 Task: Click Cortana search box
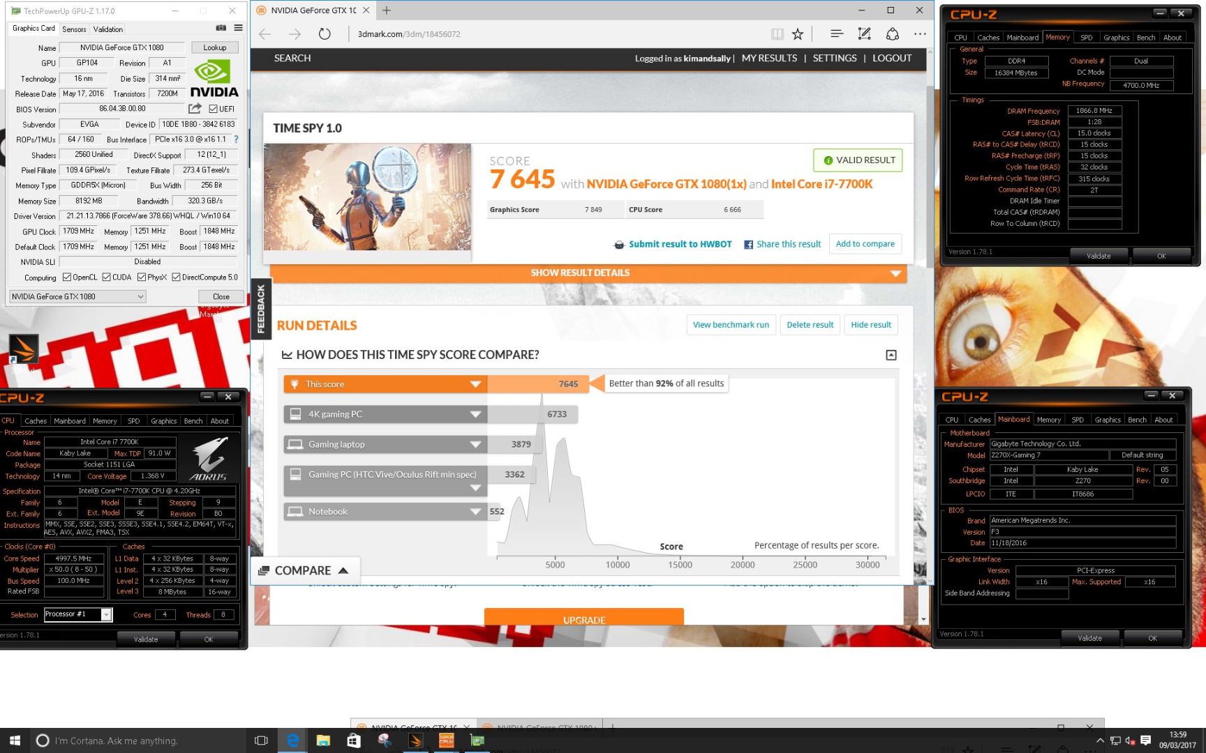(140, 740)
